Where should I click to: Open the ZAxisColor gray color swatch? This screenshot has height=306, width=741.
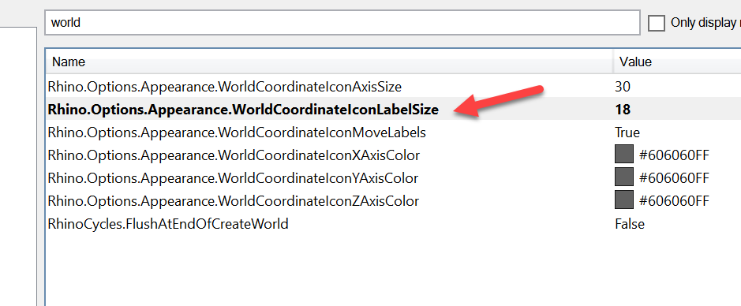(623, 200)
